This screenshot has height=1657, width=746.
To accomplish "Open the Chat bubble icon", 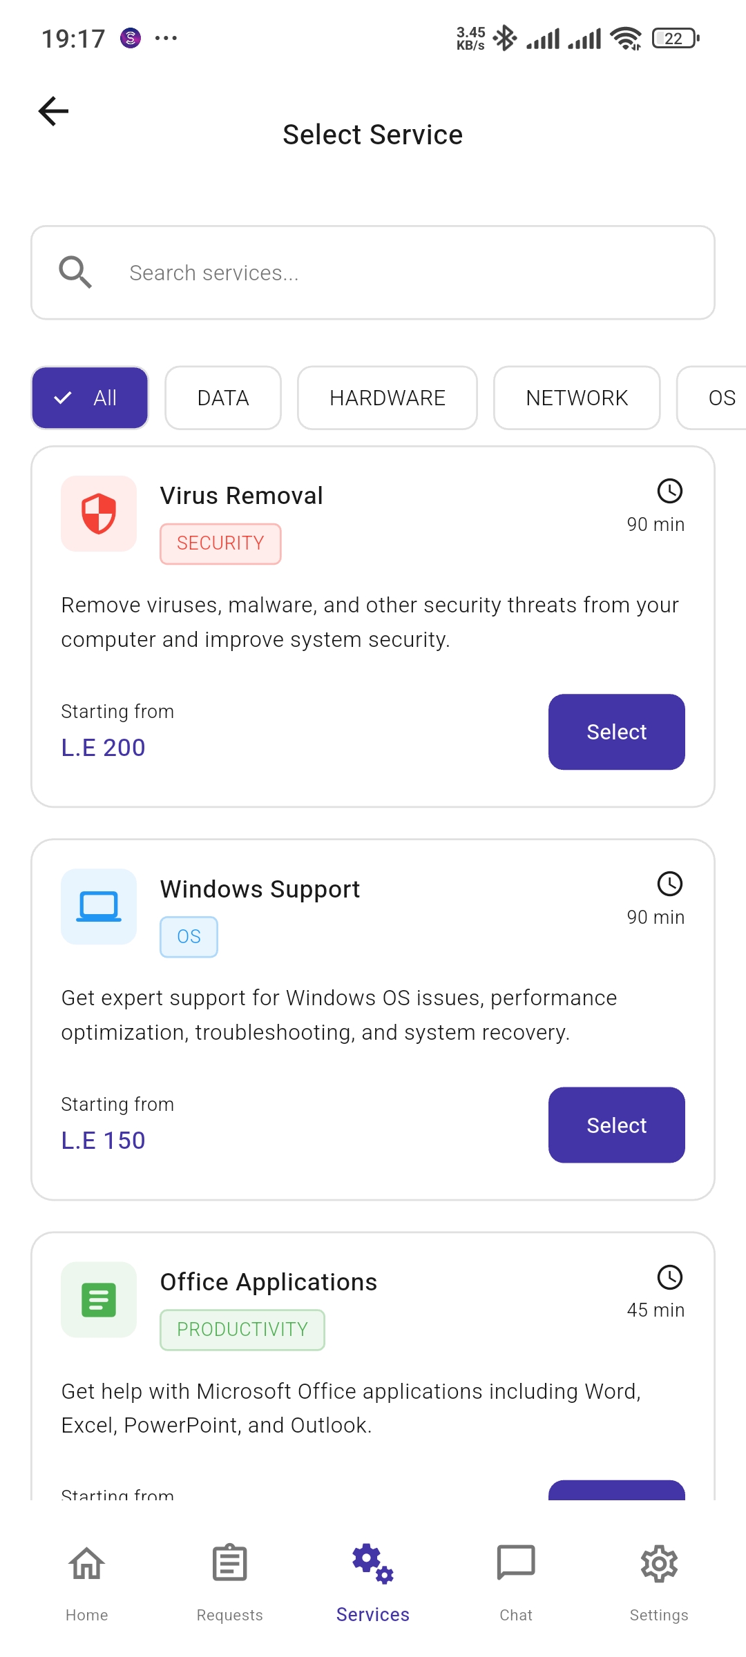I will pyautogui.click(x=516, y=1563).
